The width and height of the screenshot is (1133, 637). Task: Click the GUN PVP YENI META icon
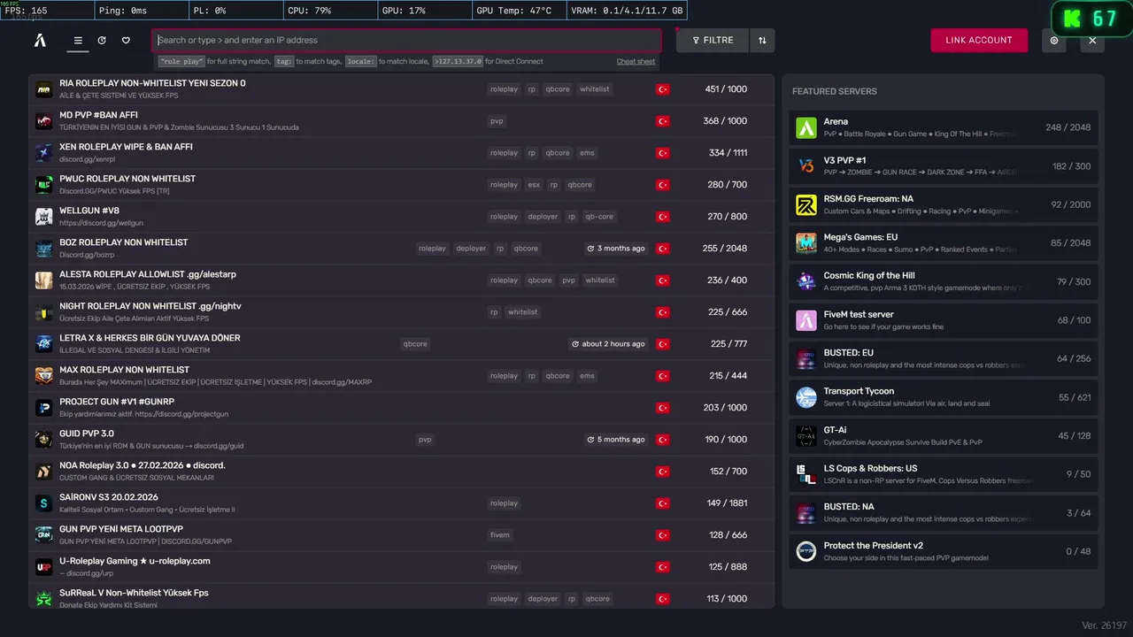tap(44, 535)
